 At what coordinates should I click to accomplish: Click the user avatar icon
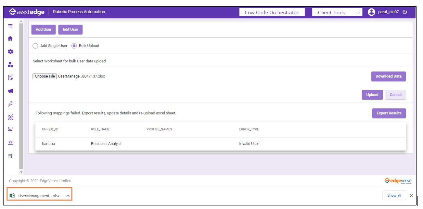pos(371,12)
